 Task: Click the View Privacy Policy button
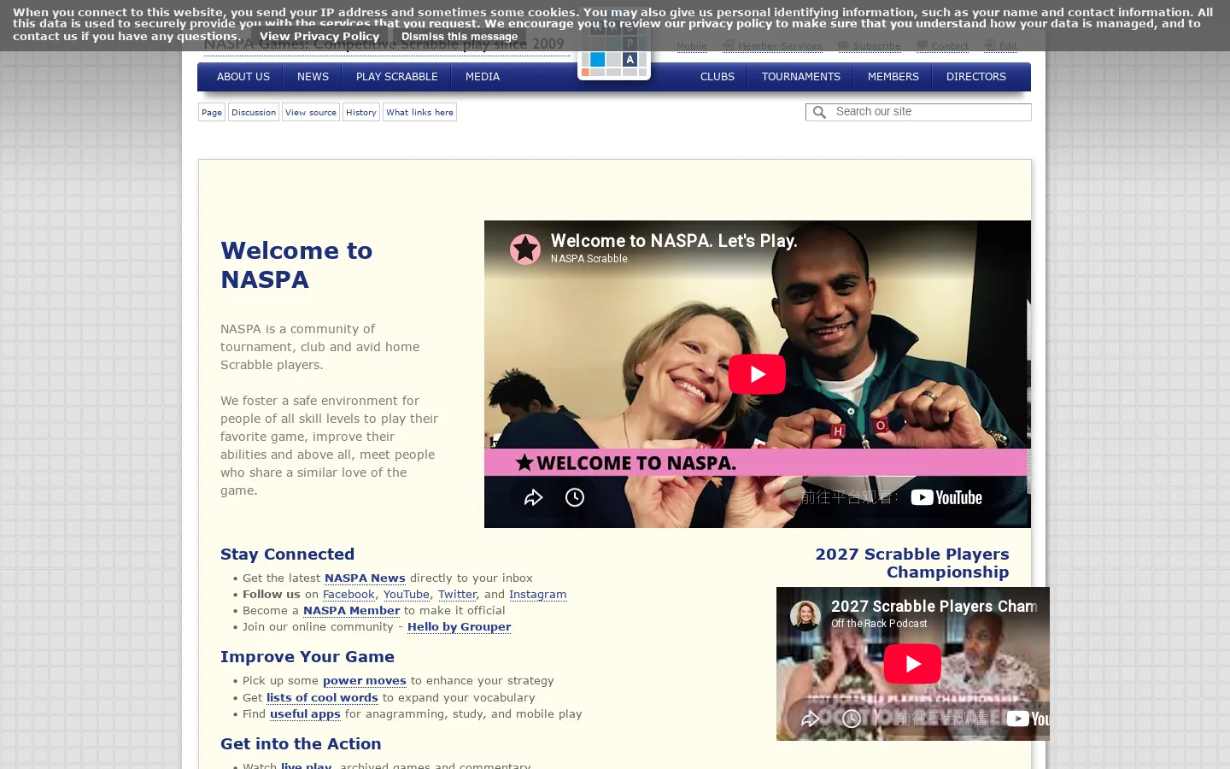tap(319, 37)
